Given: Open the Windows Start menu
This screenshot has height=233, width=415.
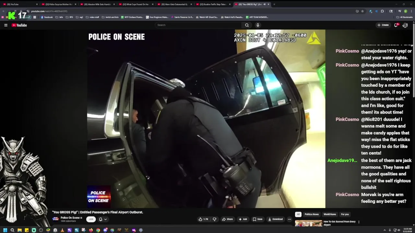Looking at the screenshot, I should pyautogui.click(x=5, y=230).
